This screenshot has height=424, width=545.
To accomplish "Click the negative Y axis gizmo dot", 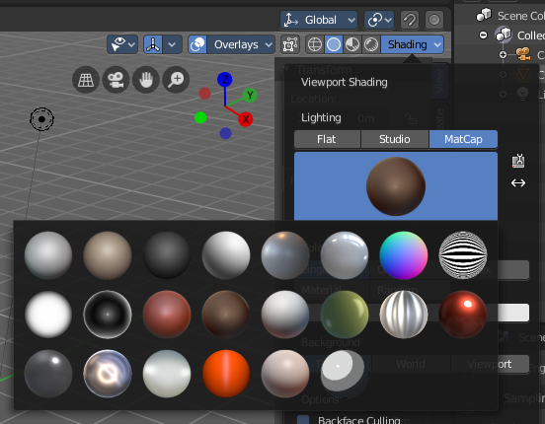I will coord(200,117).
